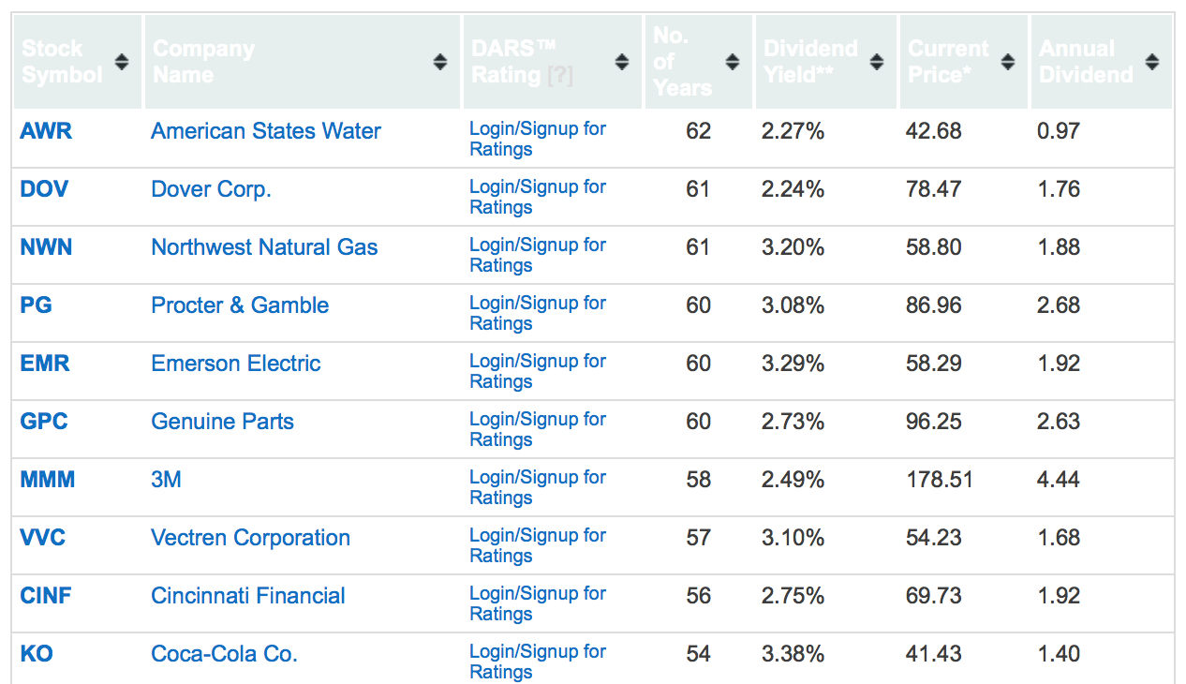The image size is (1186, 684).
Task: Click Dividend Yield sort arrows icon
Action: pyautogui.click(x=877, y=62)
